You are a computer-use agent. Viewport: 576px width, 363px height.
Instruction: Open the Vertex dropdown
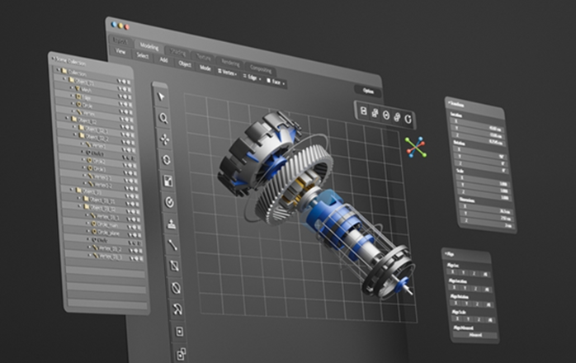coord(228,73)
